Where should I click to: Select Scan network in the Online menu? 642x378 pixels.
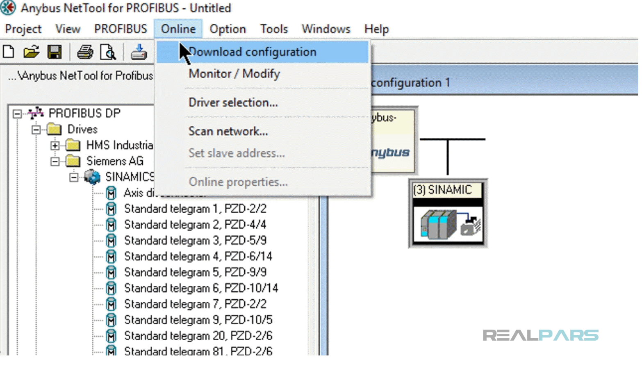[228, 131]
